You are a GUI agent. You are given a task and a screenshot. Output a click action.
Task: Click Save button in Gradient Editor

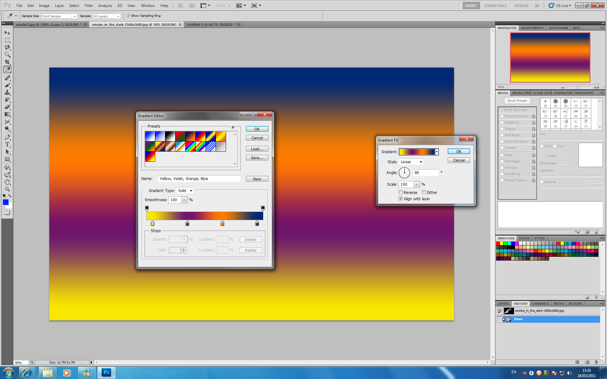point(257,158)
